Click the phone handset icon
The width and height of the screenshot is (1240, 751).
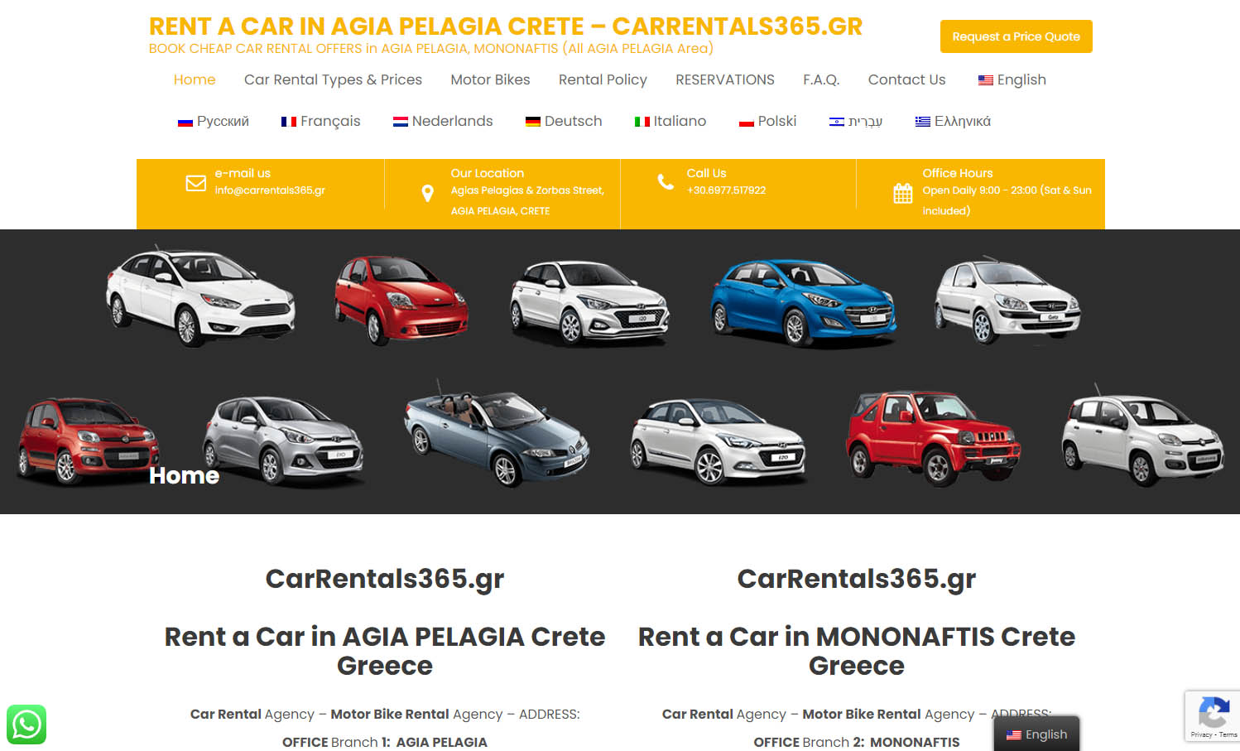(x=666, y=182)
